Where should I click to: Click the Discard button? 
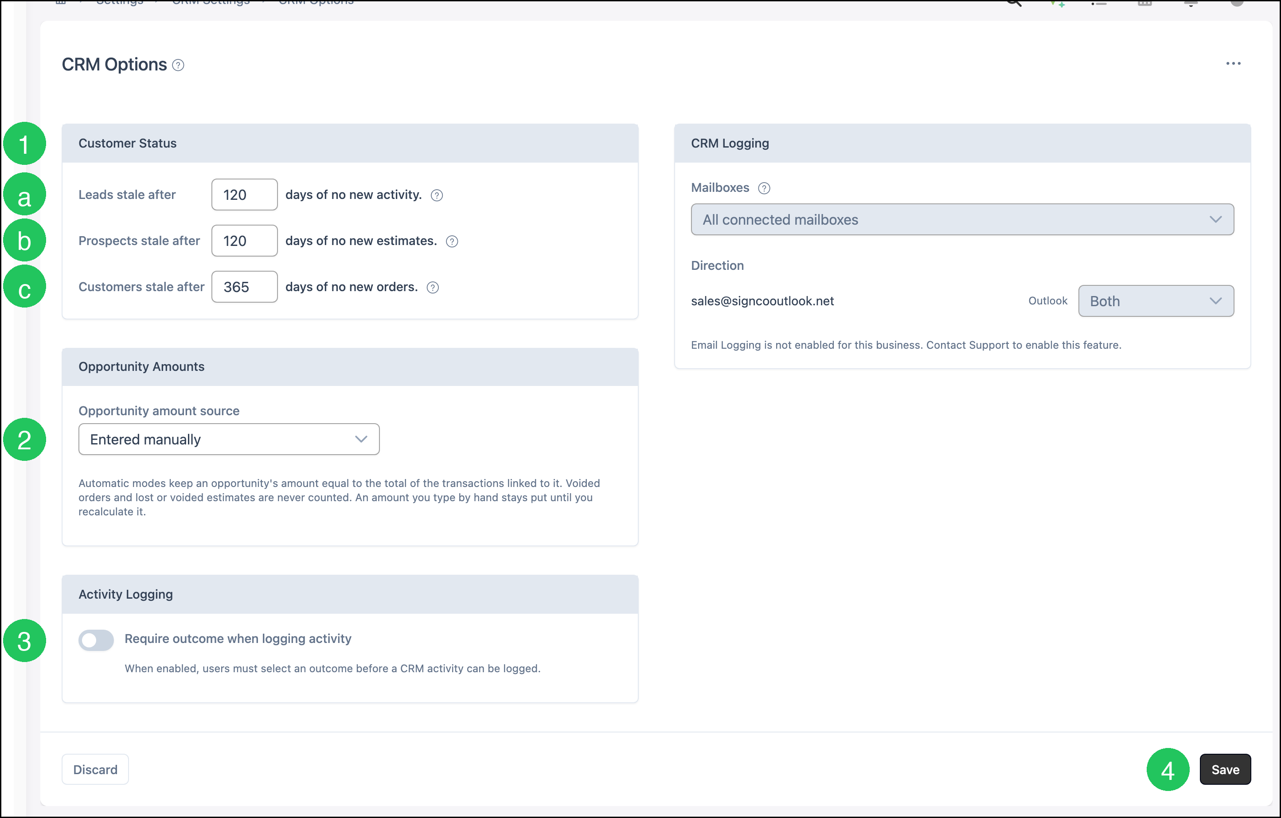95,769
